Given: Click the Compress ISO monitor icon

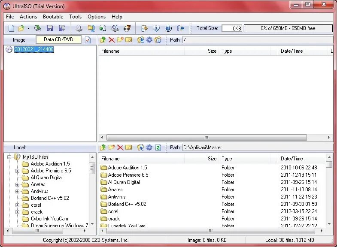Looking at the screenshot, I should [x=91, y=28].
